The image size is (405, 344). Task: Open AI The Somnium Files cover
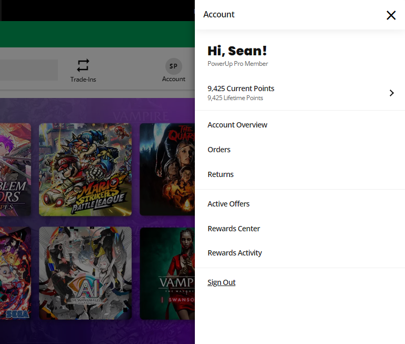(x=85, y=273)
